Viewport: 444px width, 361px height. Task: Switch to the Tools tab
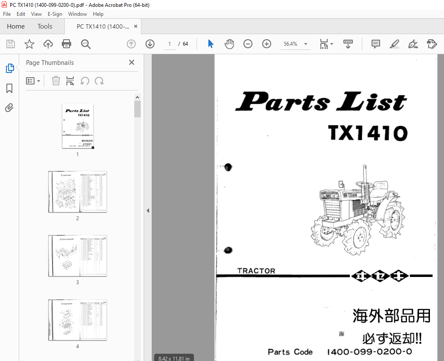click(45, 26)
